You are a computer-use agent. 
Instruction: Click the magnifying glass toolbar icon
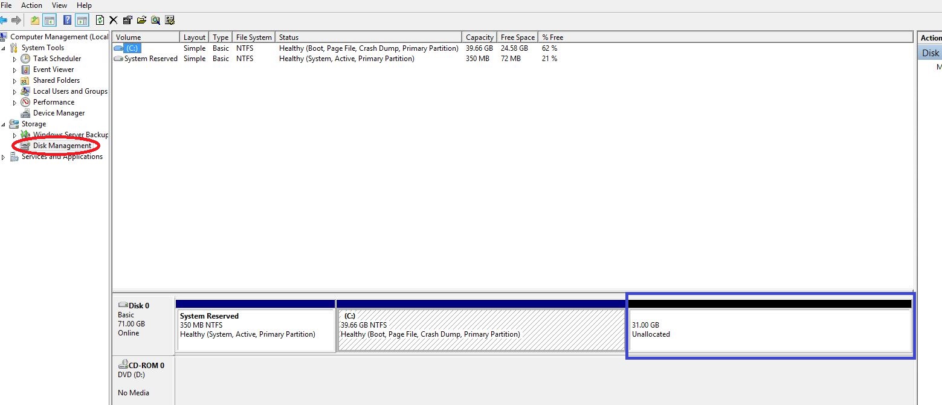155,20
